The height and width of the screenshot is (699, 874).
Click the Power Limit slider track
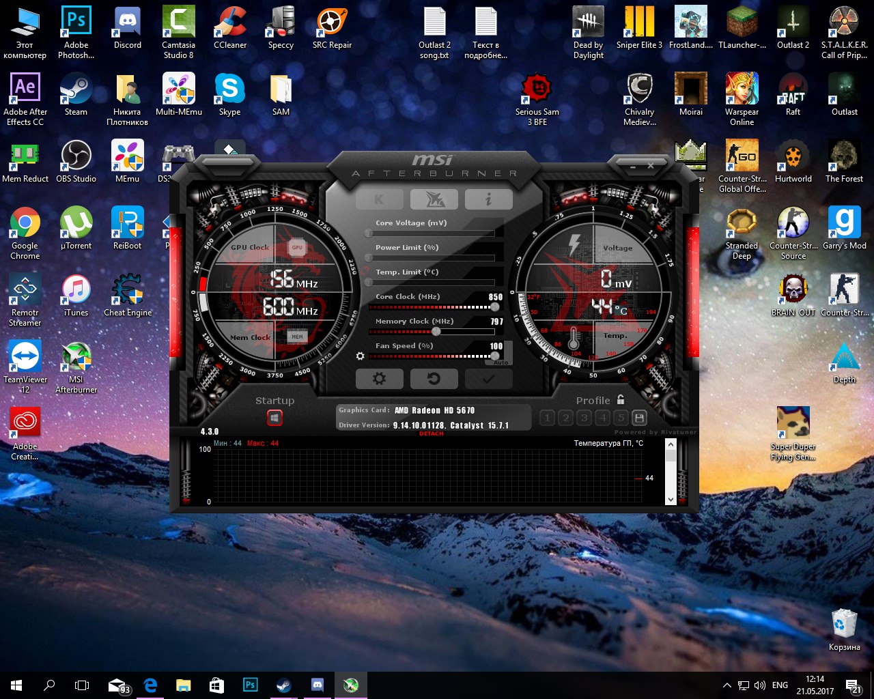(x=432, y=258)
